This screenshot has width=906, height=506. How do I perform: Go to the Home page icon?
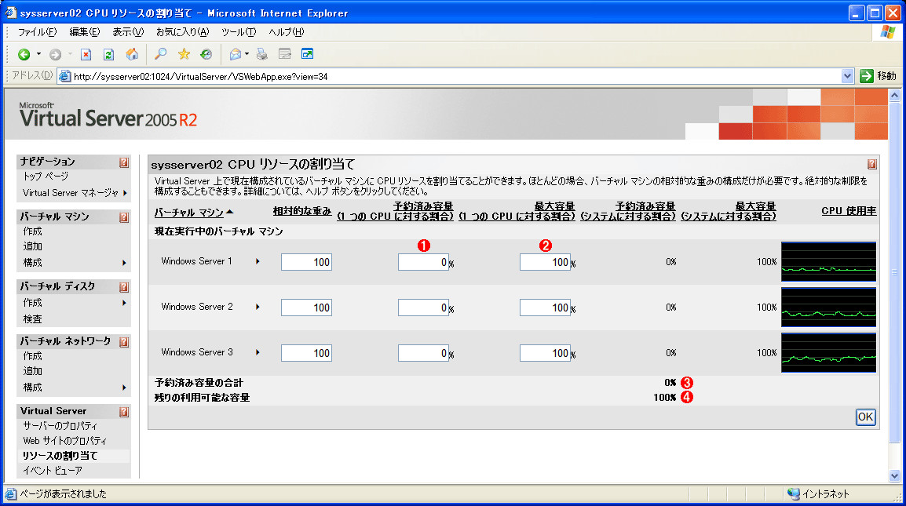[x=132, y=54]
